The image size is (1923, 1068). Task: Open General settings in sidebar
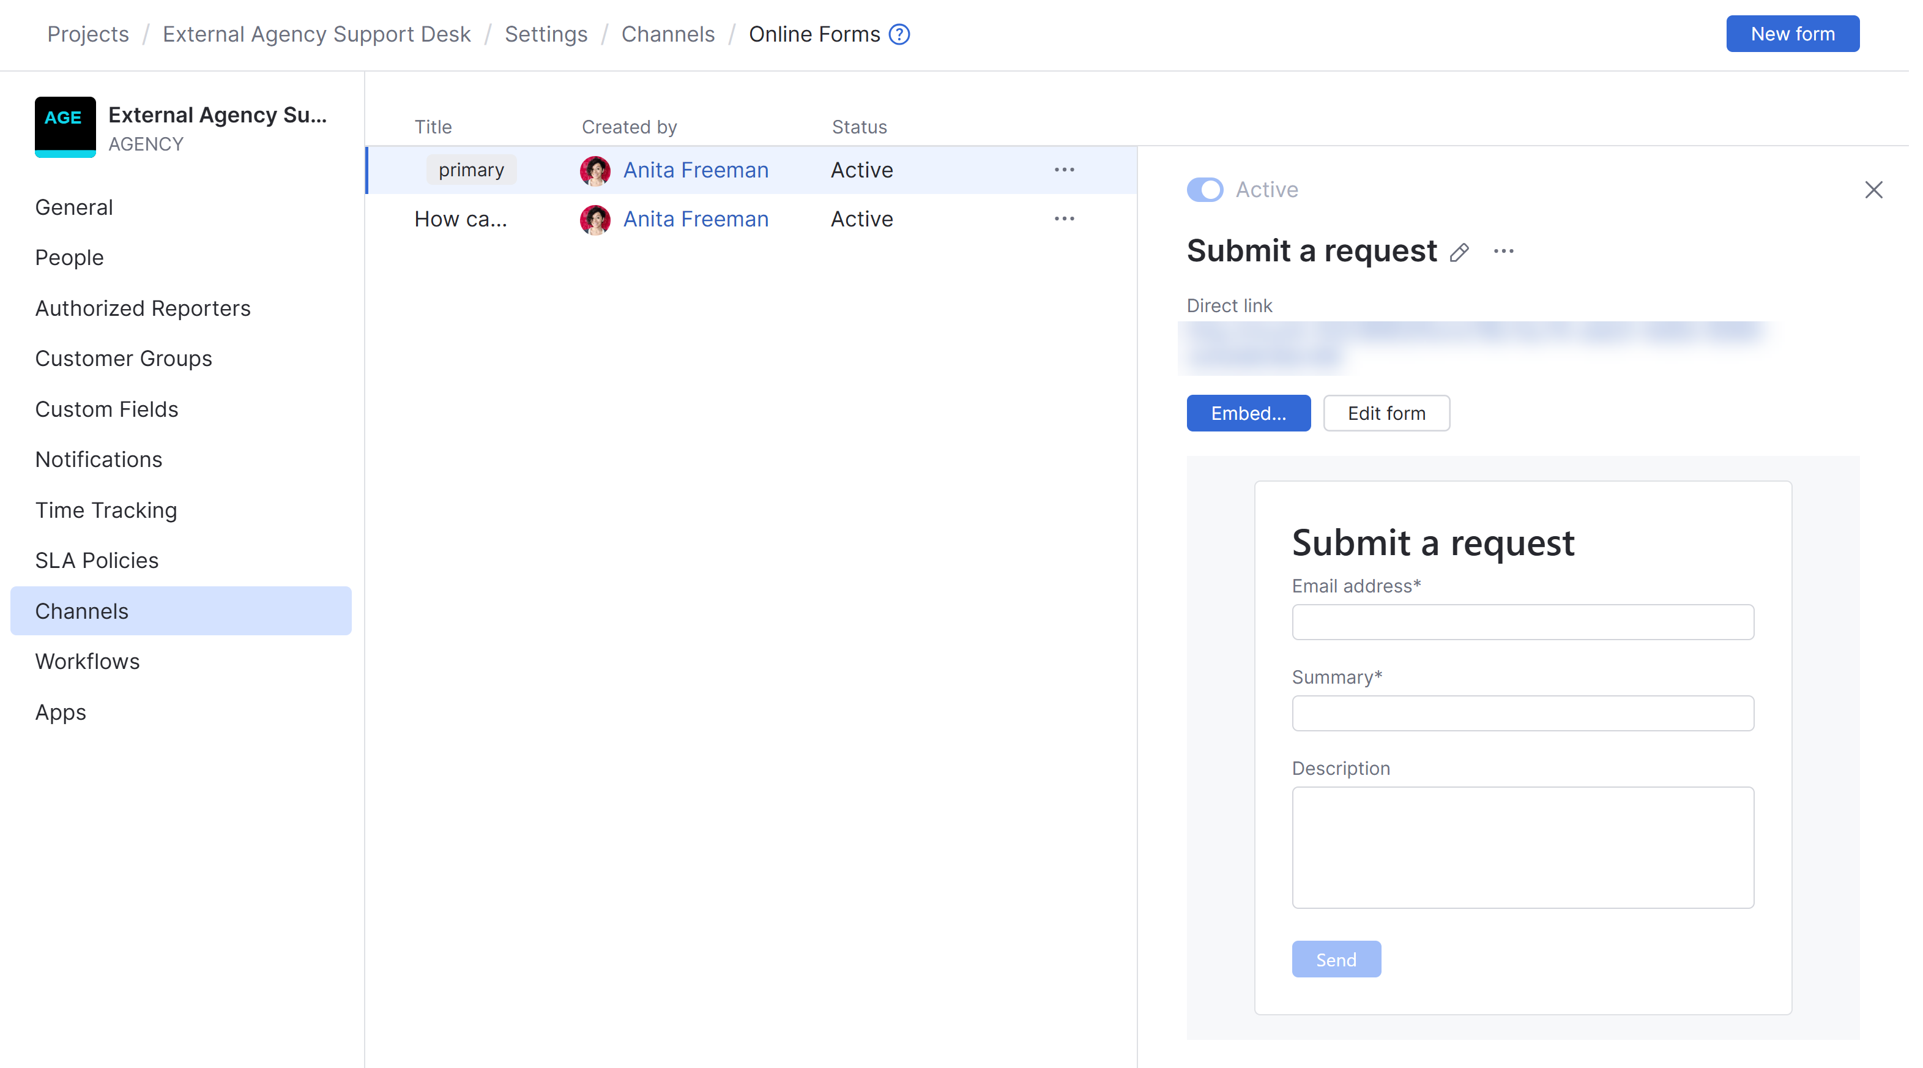pyautogui.click(x=74, y=207)
